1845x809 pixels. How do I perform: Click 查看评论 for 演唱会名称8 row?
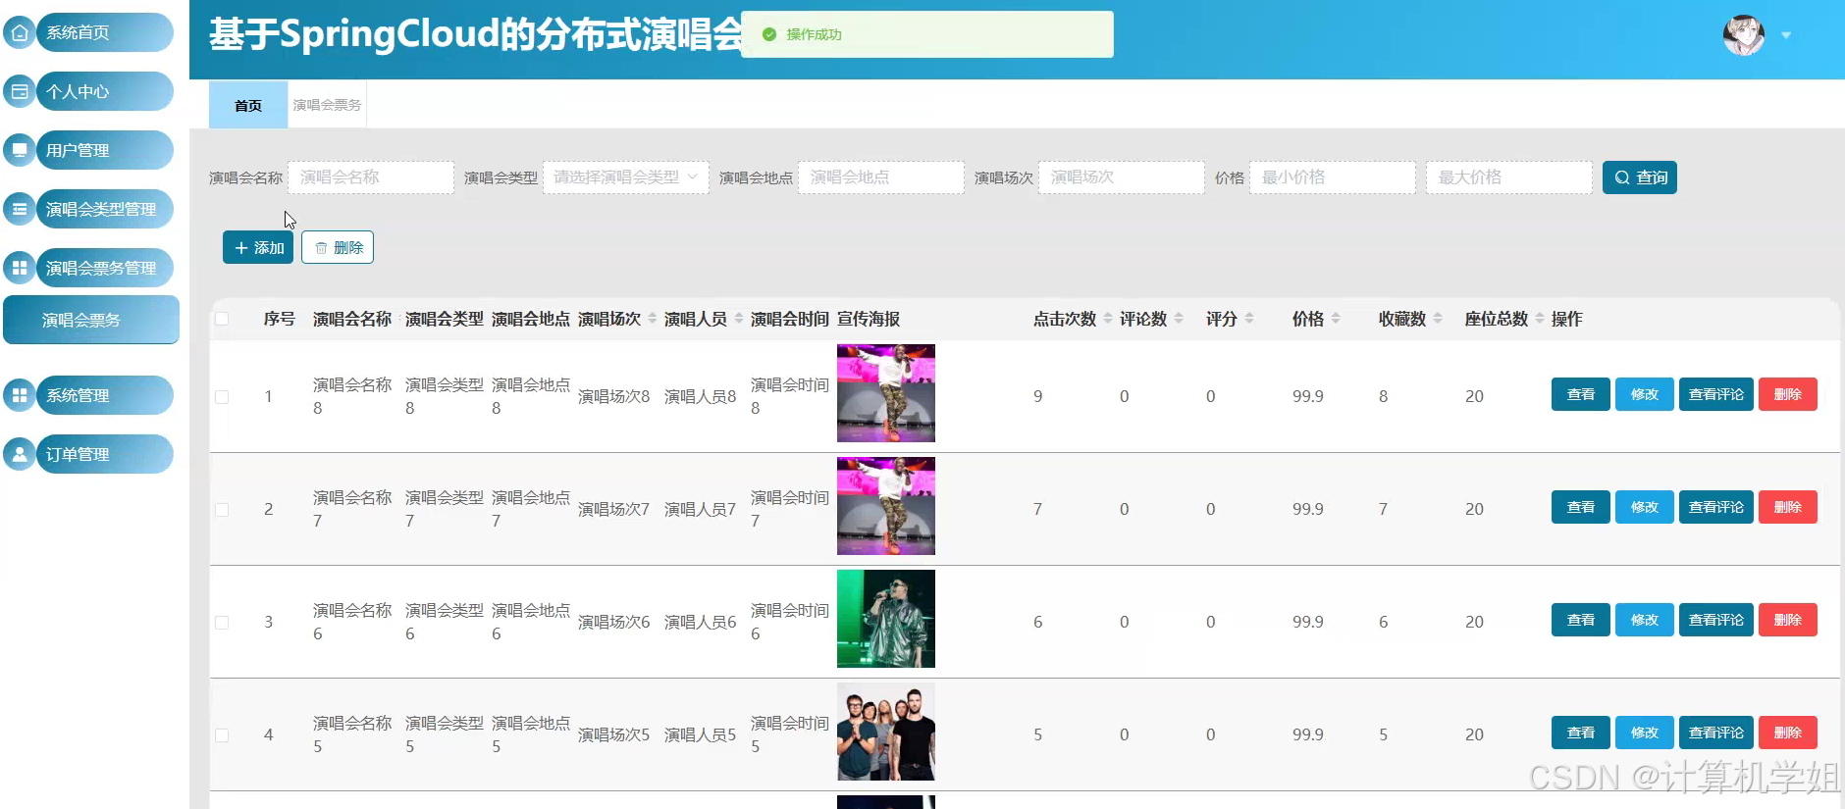(1715, 394)
